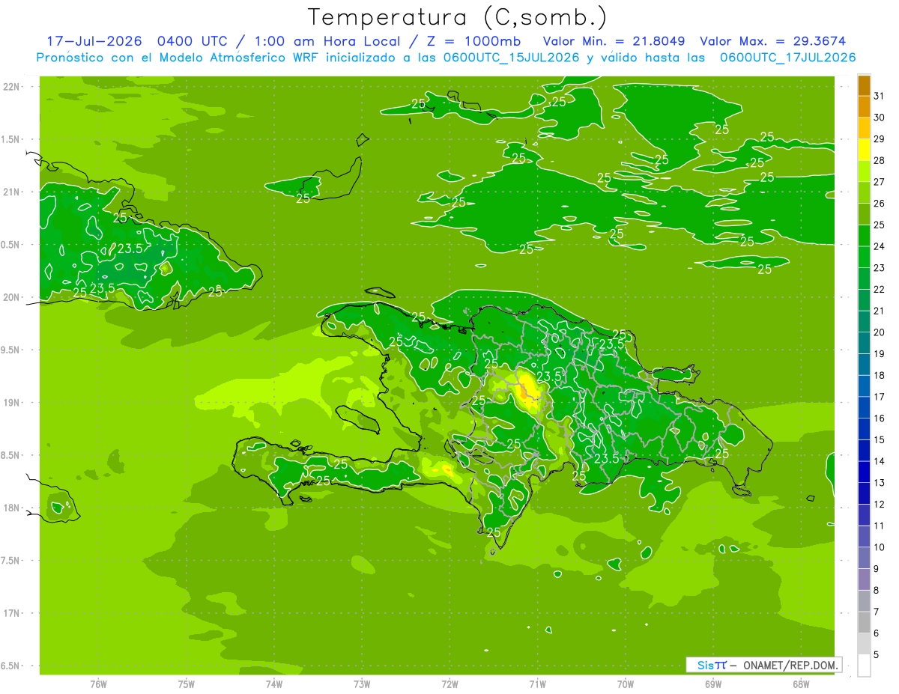The image size is (899, 694).
Task: Click the legend label "5"
Action: (877, 655)
